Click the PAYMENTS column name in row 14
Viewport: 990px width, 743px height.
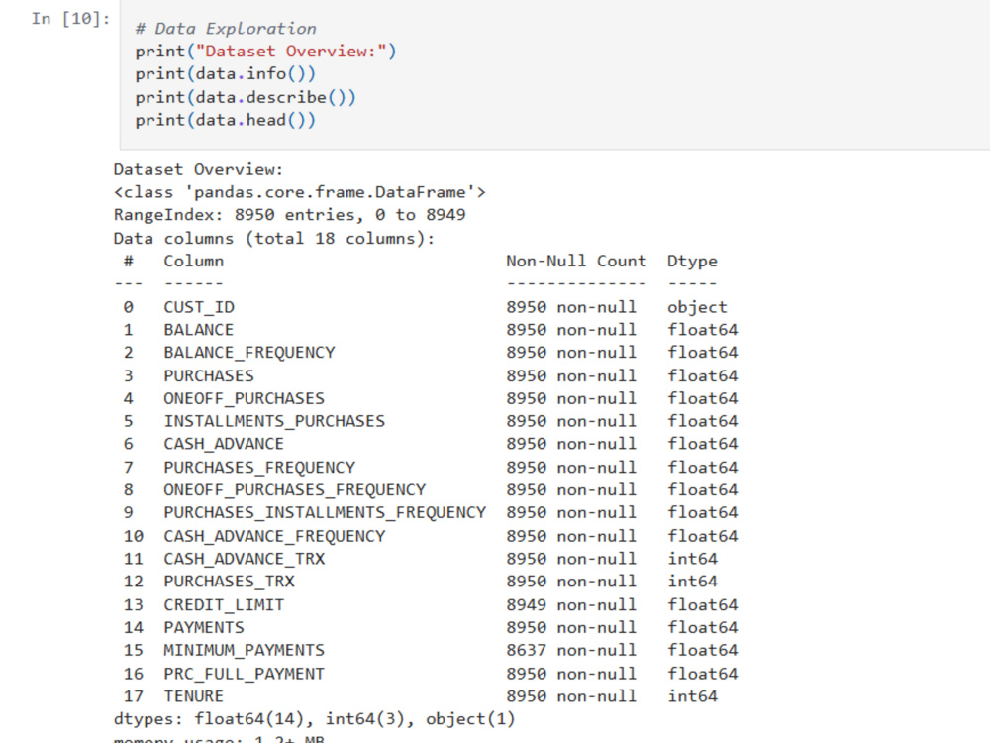tap(204, 627)
